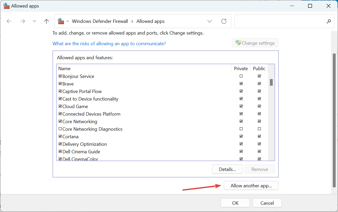The image size is (338, 212).
Task: Click Change settings button
Action: coord(255,43)
